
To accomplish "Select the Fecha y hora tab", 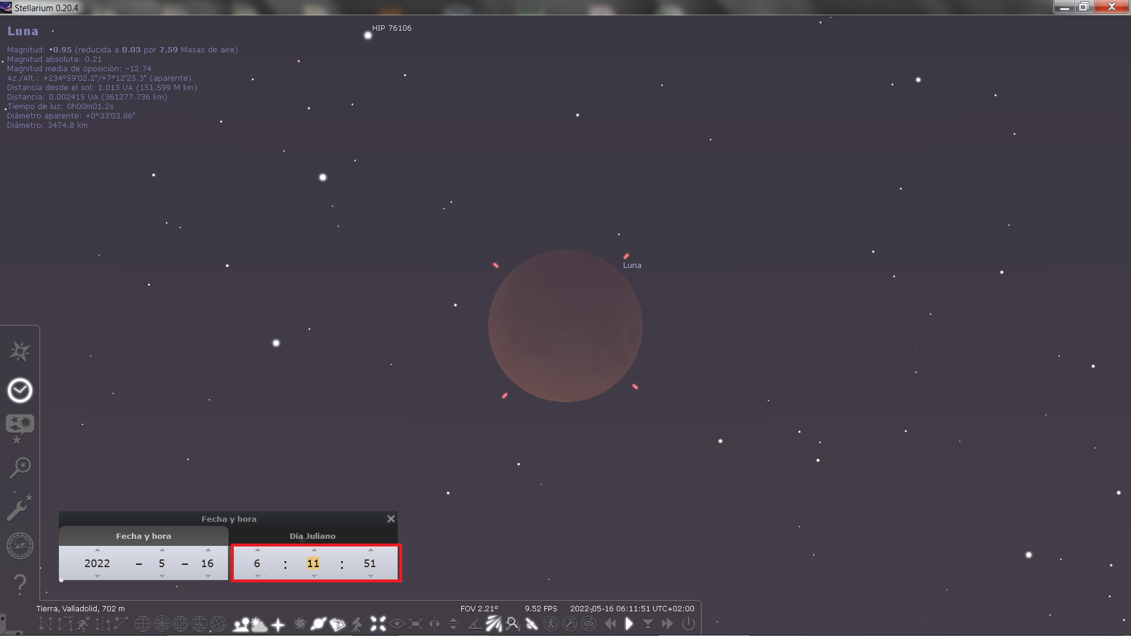I will (x=143, y=536).
